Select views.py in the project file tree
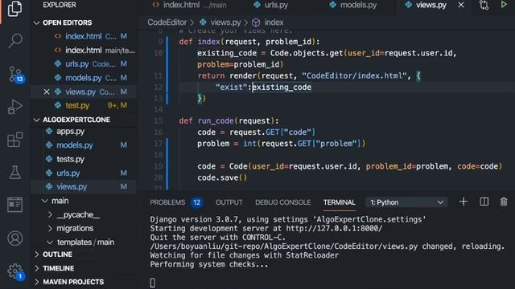The image size is (515, 289). 84,187
